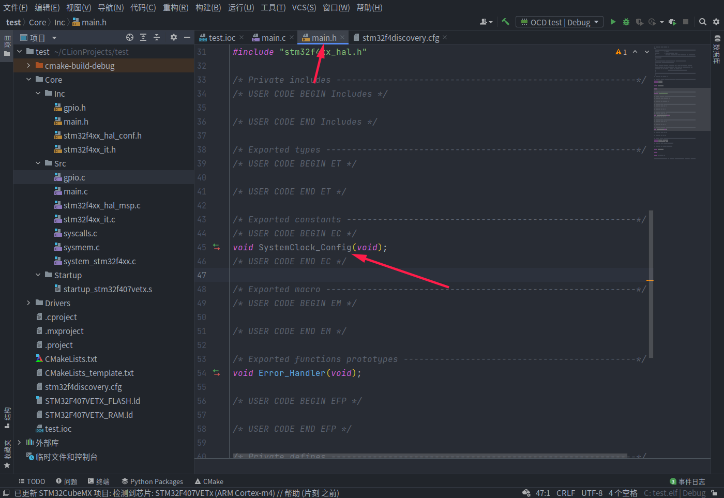
Task: Collapse the Src folder
Action: click(37, 163)
